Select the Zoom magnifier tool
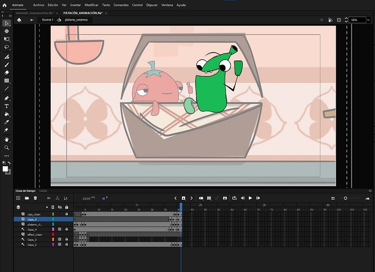Screen dimensions: 375x272 coord(7,147)
